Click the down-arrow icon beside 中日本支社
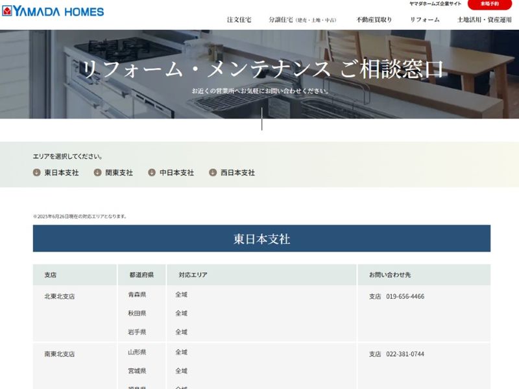The image size is (519, 389). click(x=152, y=172)
